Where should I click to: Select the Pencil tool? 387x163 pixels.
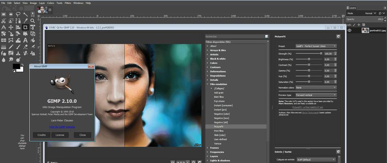coord(11,46)
